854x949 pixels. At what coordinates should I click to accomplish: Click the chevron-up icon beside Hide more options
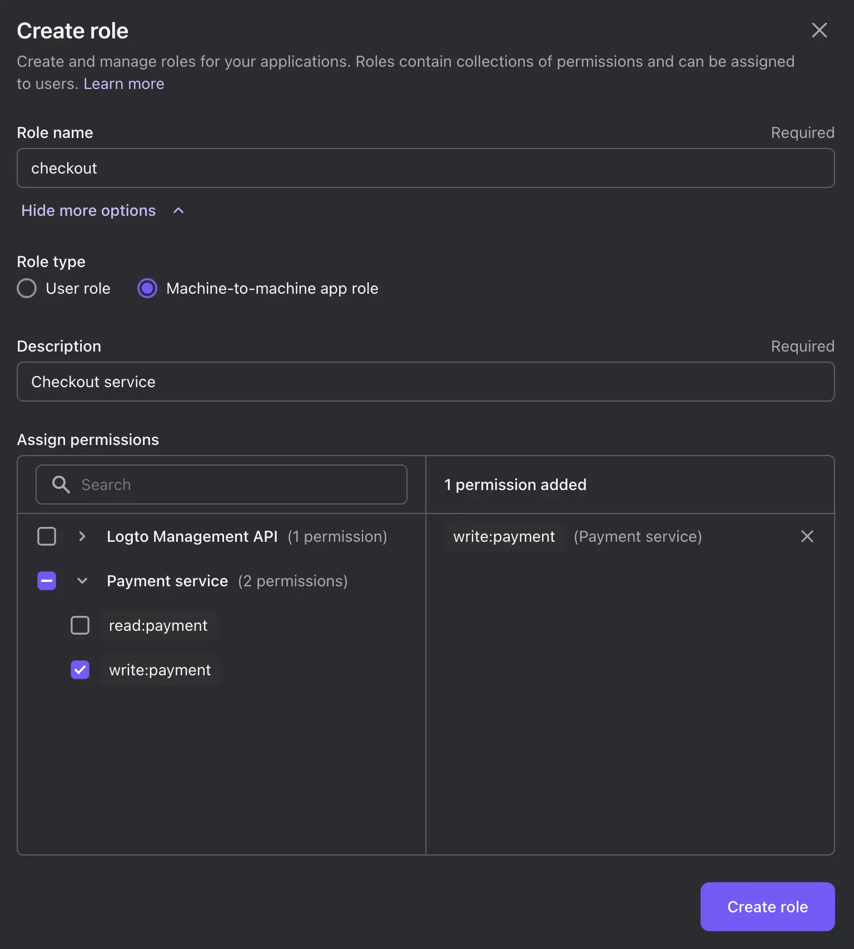tap(178, 210)
